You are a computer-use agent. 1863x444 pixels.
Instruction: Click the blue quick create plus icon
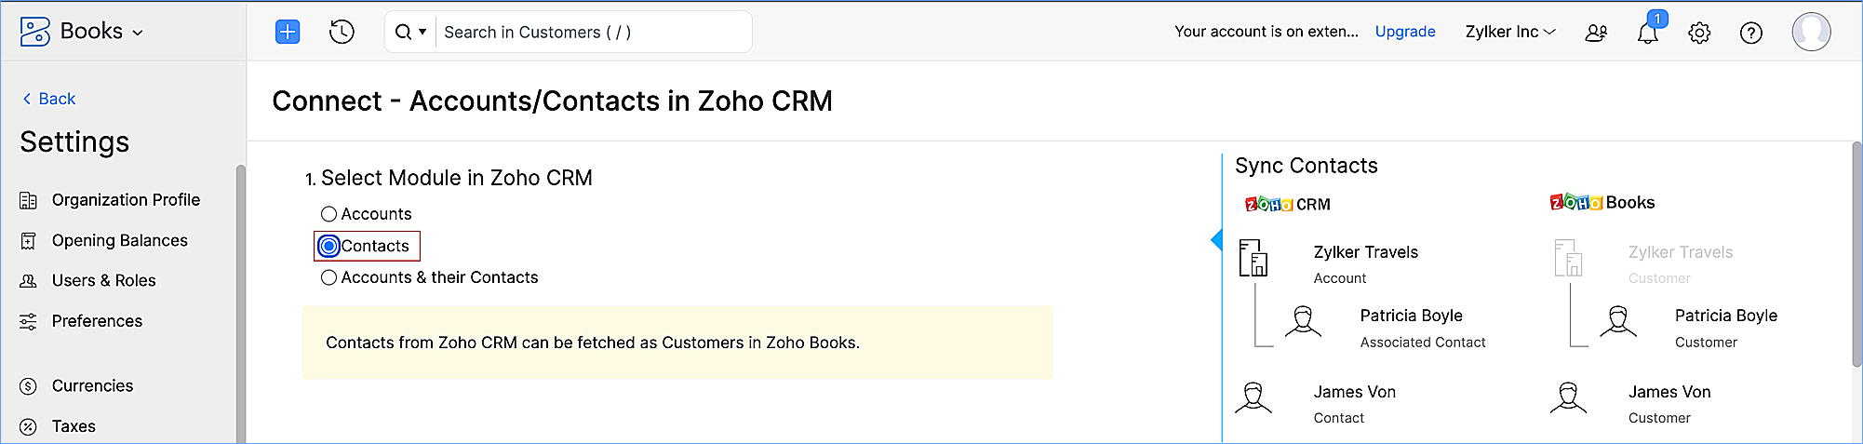[288, 33]
